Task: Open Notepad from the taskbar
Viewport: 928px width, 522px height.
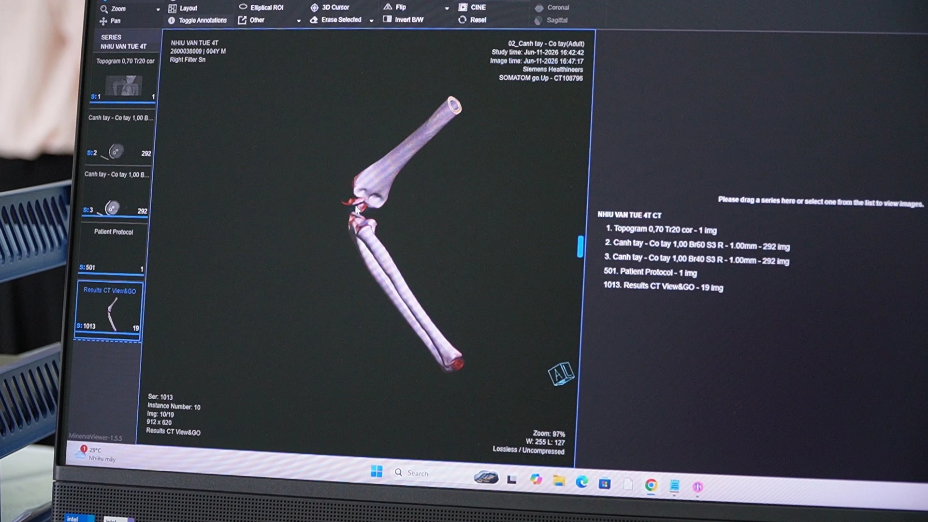Action: [x=675, y=485]
